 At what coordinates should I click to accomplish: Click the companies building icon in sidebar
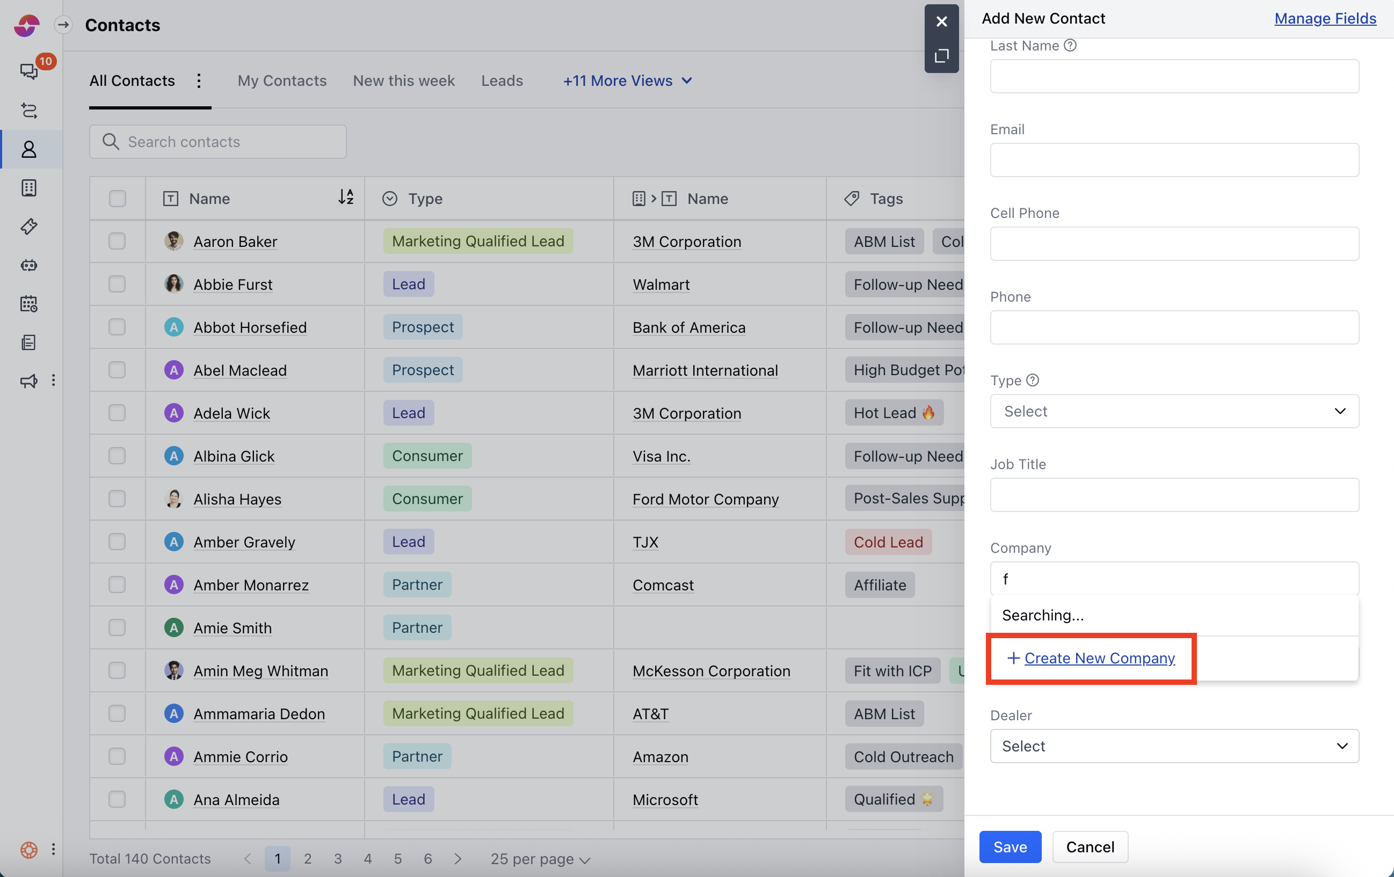pyautogui.click(x=29, y=188)
